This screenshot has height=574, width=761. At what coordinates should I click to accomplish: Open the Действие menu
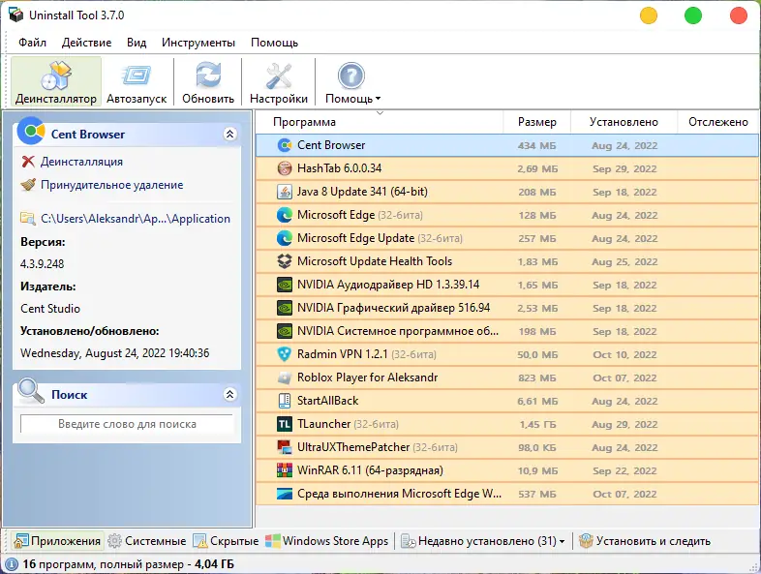86,43
